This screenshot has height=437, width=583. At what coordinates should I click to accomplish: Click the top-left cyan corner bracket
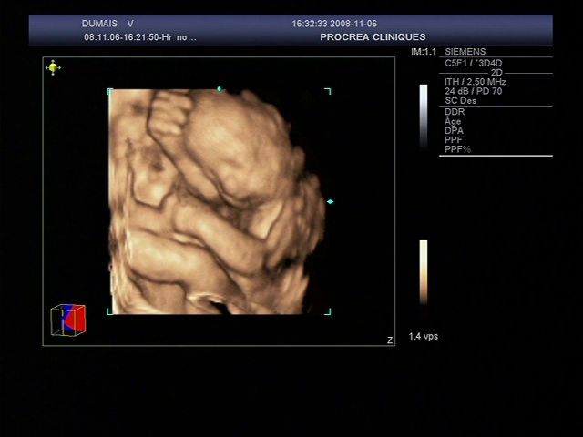[110, 91]
